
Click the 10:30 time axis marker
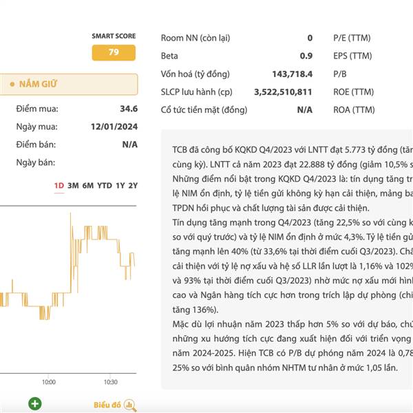pyautogui.click(x=110, y=381)
